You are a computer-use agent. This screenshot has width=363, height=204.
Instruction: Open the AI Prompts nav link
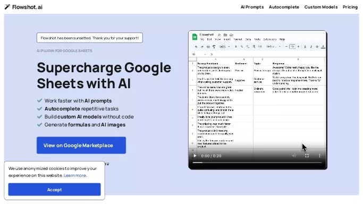(x=252, y=7)
